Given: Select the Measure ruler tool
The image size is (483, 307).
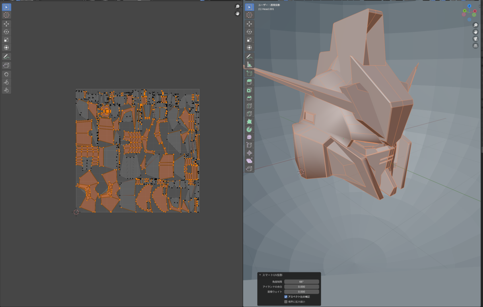Looking at the screenshot, I should (250, 64).
